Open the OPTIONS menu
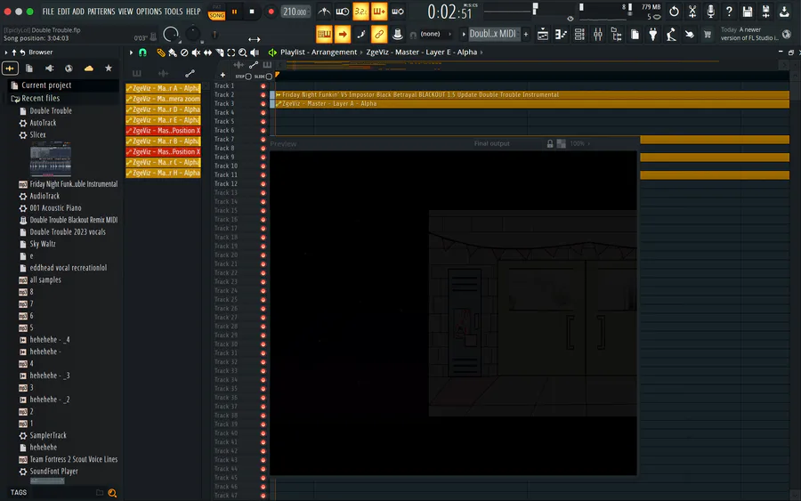 point(149,12)
